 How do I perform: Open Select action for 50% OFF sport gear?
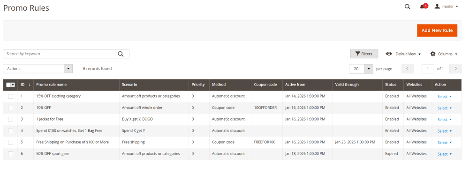pos(445,154)
